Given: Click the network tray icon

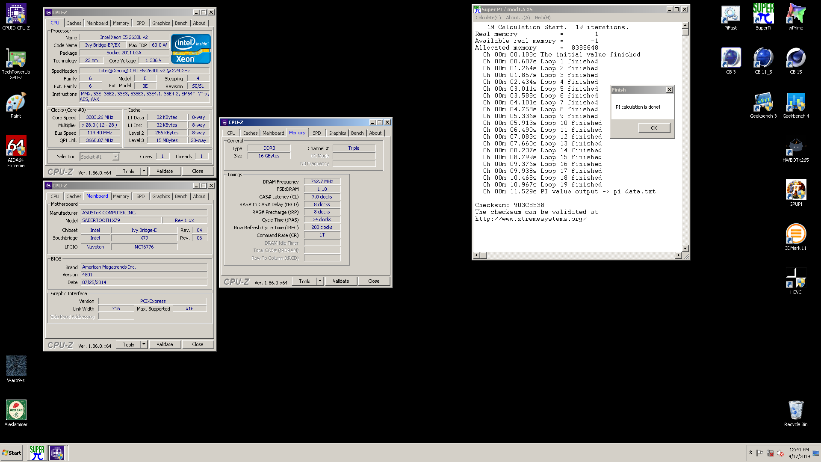Looking at the screenshot, I should (770, 453).
